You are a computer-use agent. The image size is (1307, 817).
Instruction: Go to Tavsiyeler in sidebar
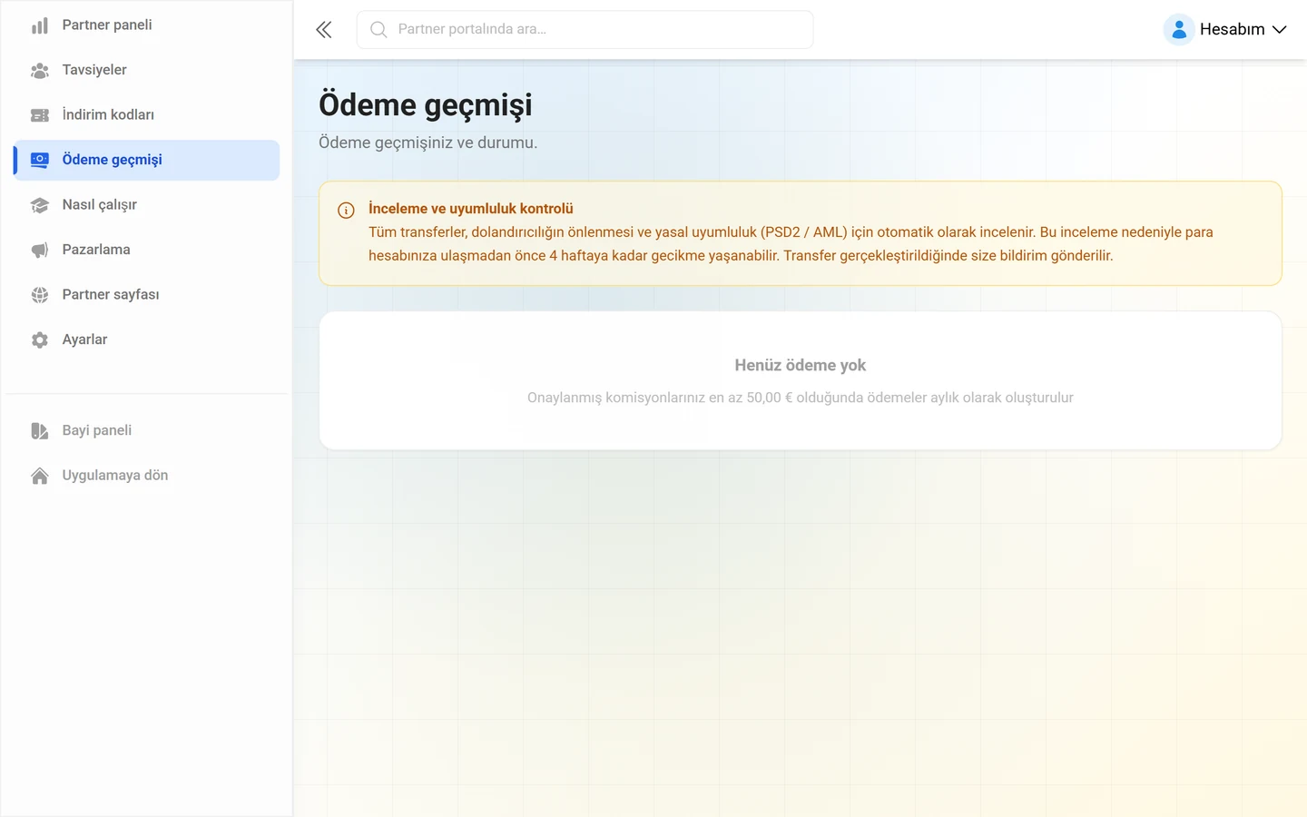(146, 70)
